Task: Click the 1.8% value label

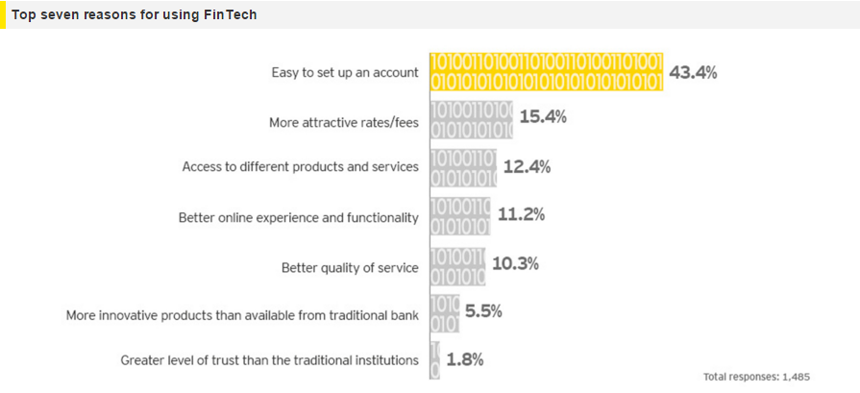Action: (x=464, y=359)
